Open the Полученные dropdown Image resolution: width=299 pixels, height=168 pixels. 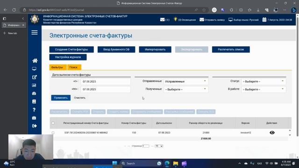[186, 89]
